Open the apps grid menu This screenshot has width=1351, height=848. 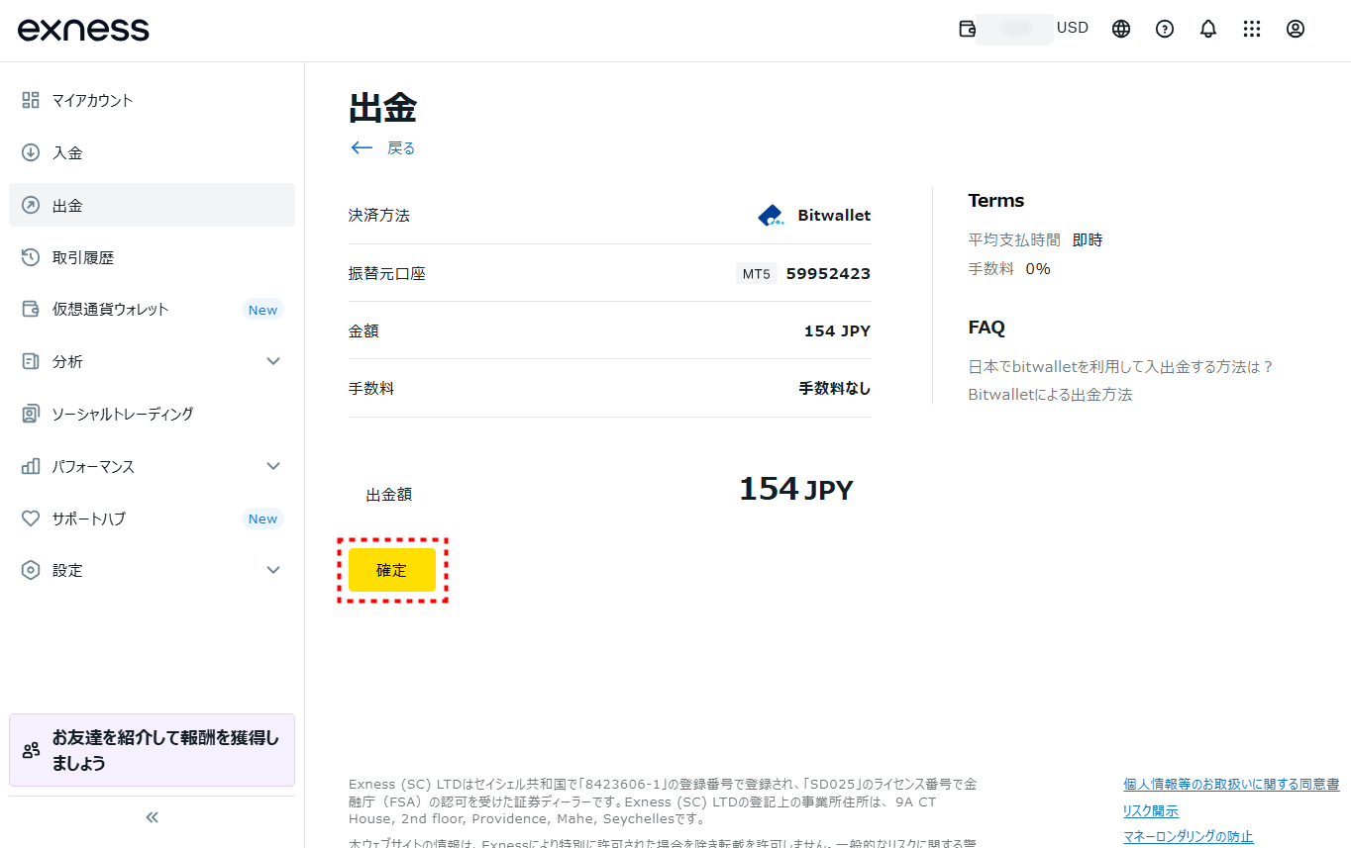pyautogui.click(x=1252, y=29)
